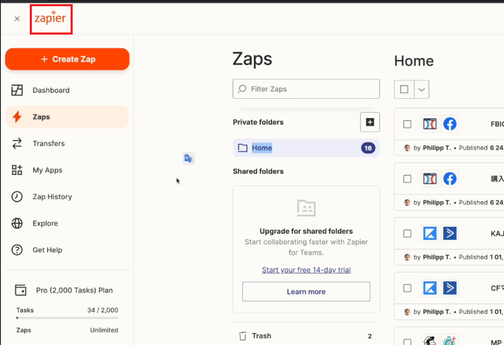This screenshot has height=345, width=504.
Task: Click the Create Zap button
Action: [67, 59]
